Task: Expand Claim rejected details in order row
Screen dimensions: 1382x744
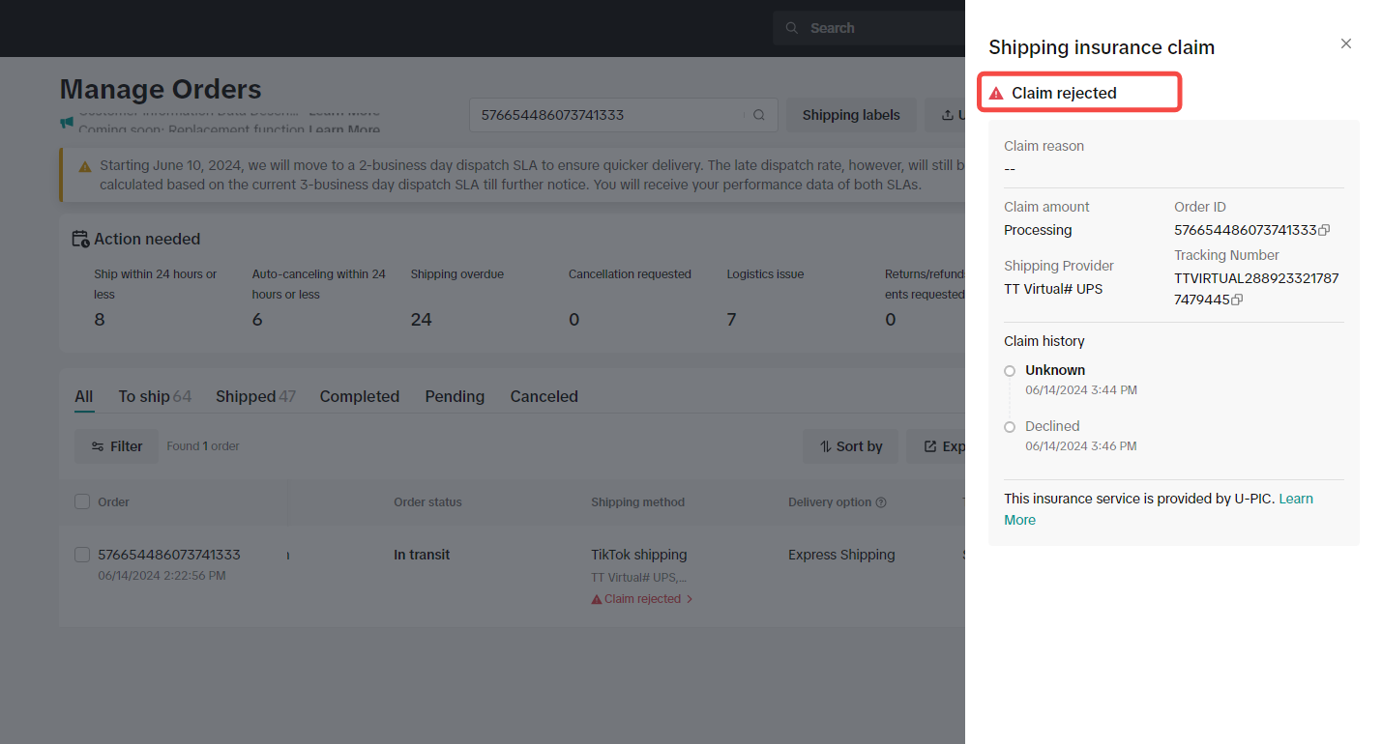Action: coord(642,599)
